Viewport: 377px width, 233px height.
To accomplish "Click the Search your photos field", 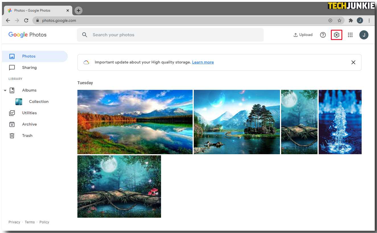I will (x=170, y=35).
